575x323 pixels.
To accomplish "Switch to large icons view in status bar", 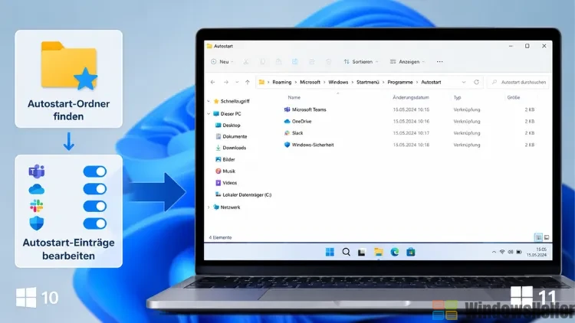I will pos(547,238).
